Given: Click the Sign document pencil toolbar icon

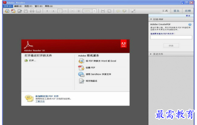Looking at the screenshot, I should pyautogui.click(x=20, y=11).
